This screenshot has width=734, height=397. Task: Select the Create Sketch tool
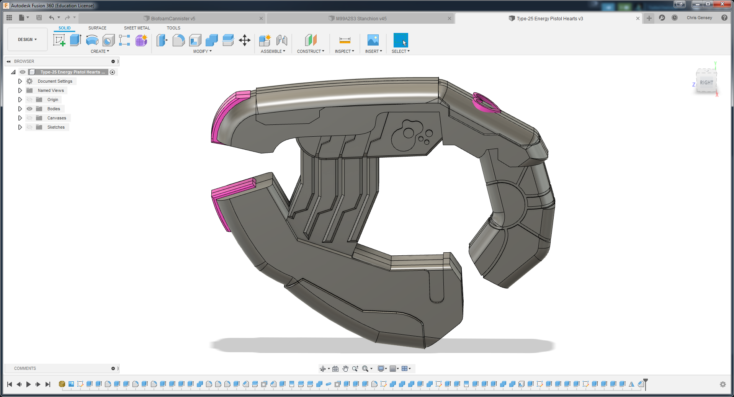pyautogui.click(x=59, y=40)
